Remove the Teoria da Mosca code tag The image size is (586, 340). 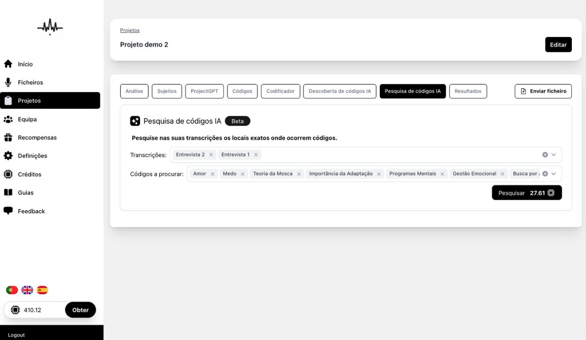(x=299, y=174)
